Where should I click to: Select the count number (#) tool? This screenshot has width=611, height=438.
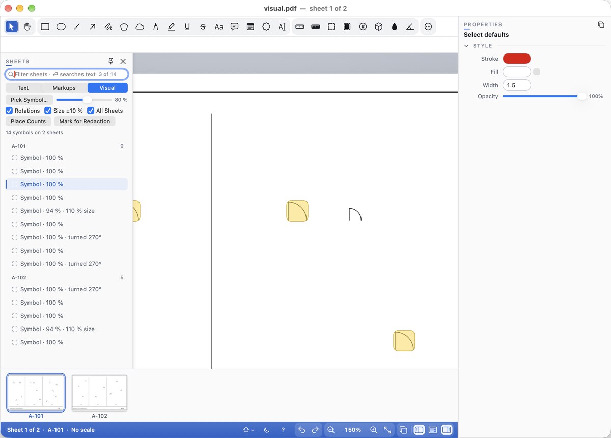[x=363, y=27]
